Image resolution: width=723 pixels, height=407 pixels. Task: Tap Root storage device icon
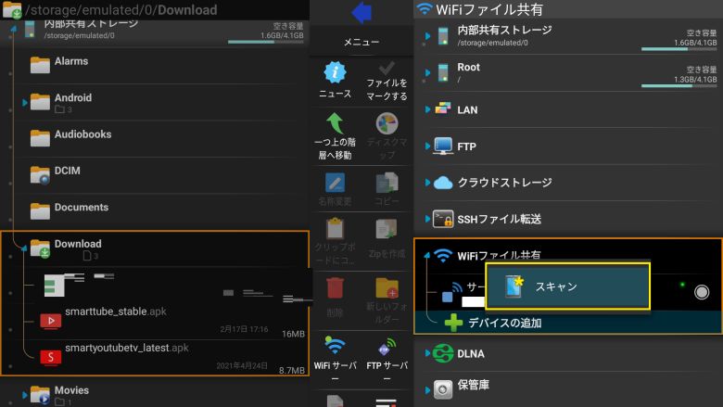[x=443, y=73]
